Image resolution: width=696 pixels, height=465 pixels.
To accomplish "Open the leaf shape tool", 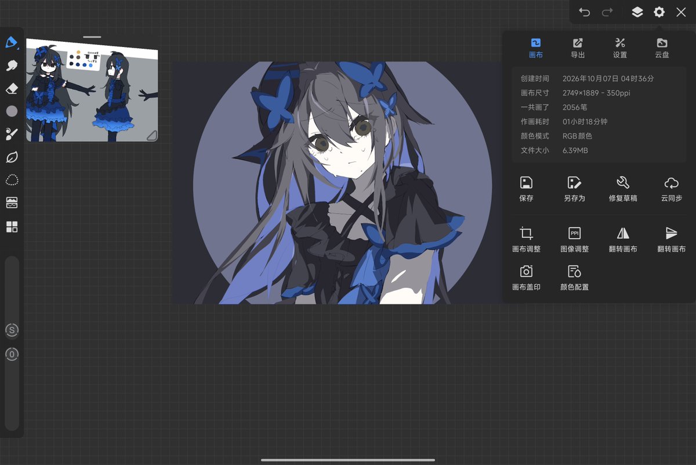I will (x=12, y=157).
